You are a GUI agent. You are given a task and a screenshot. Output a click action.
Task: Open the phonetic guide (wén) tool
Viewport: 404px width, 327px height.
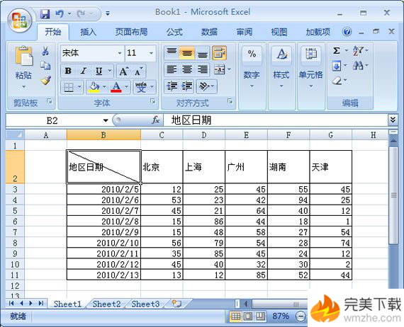[x=141, y=87]
